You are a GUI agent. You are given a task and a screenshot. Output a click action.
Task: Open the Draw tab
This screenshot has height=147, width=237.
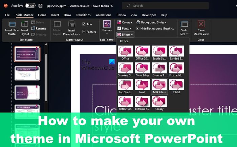(x=67, y=15)
